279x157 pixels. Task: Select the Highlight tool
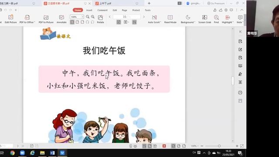[228, 19]
